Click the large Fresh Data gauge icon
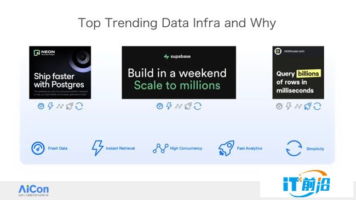Image resolution: width=356 pixels, height=200 pixels. pos(38,148)
